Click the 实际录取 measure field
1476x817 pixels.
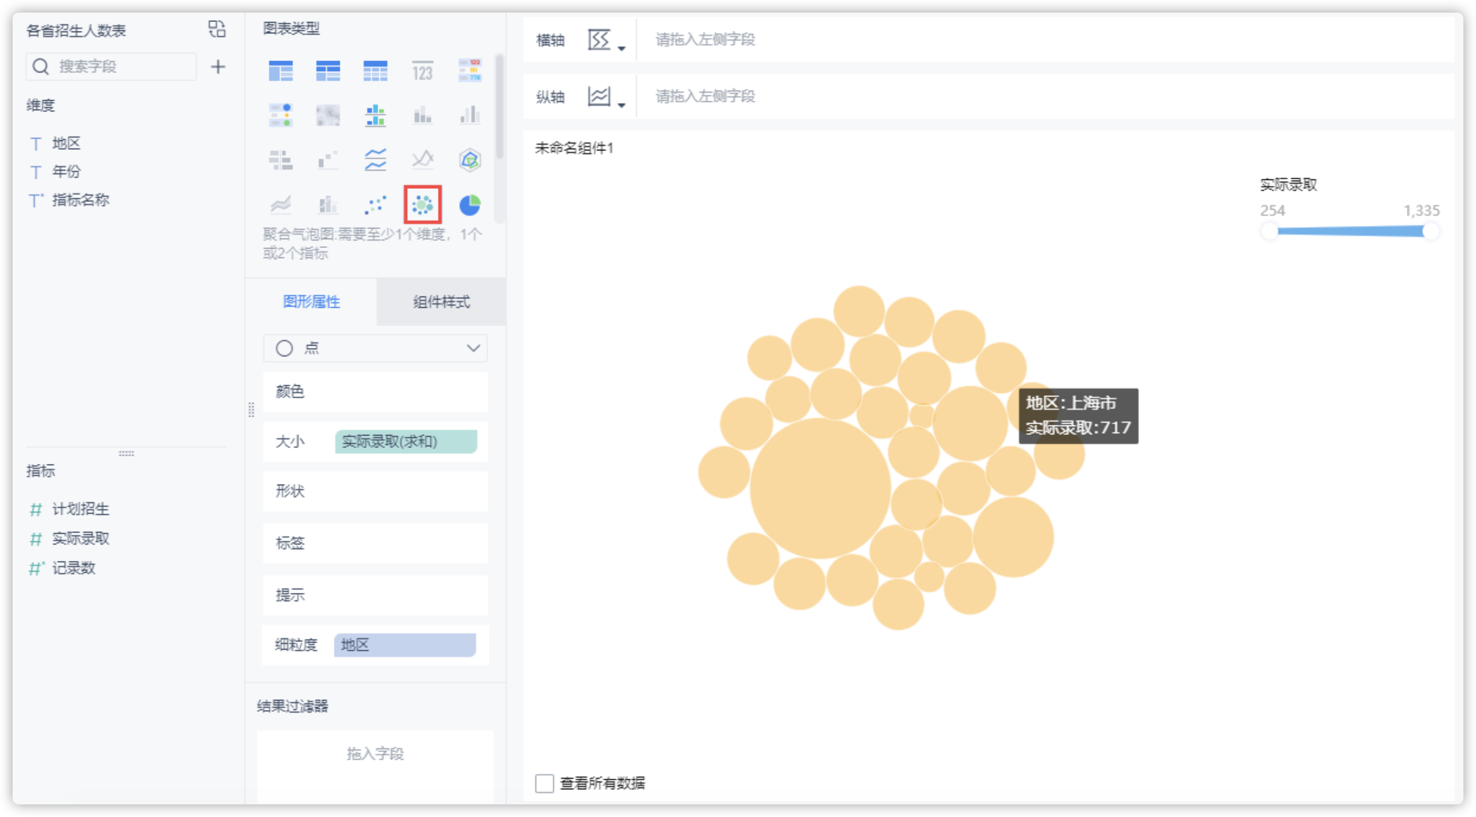[x=81, y=538]
